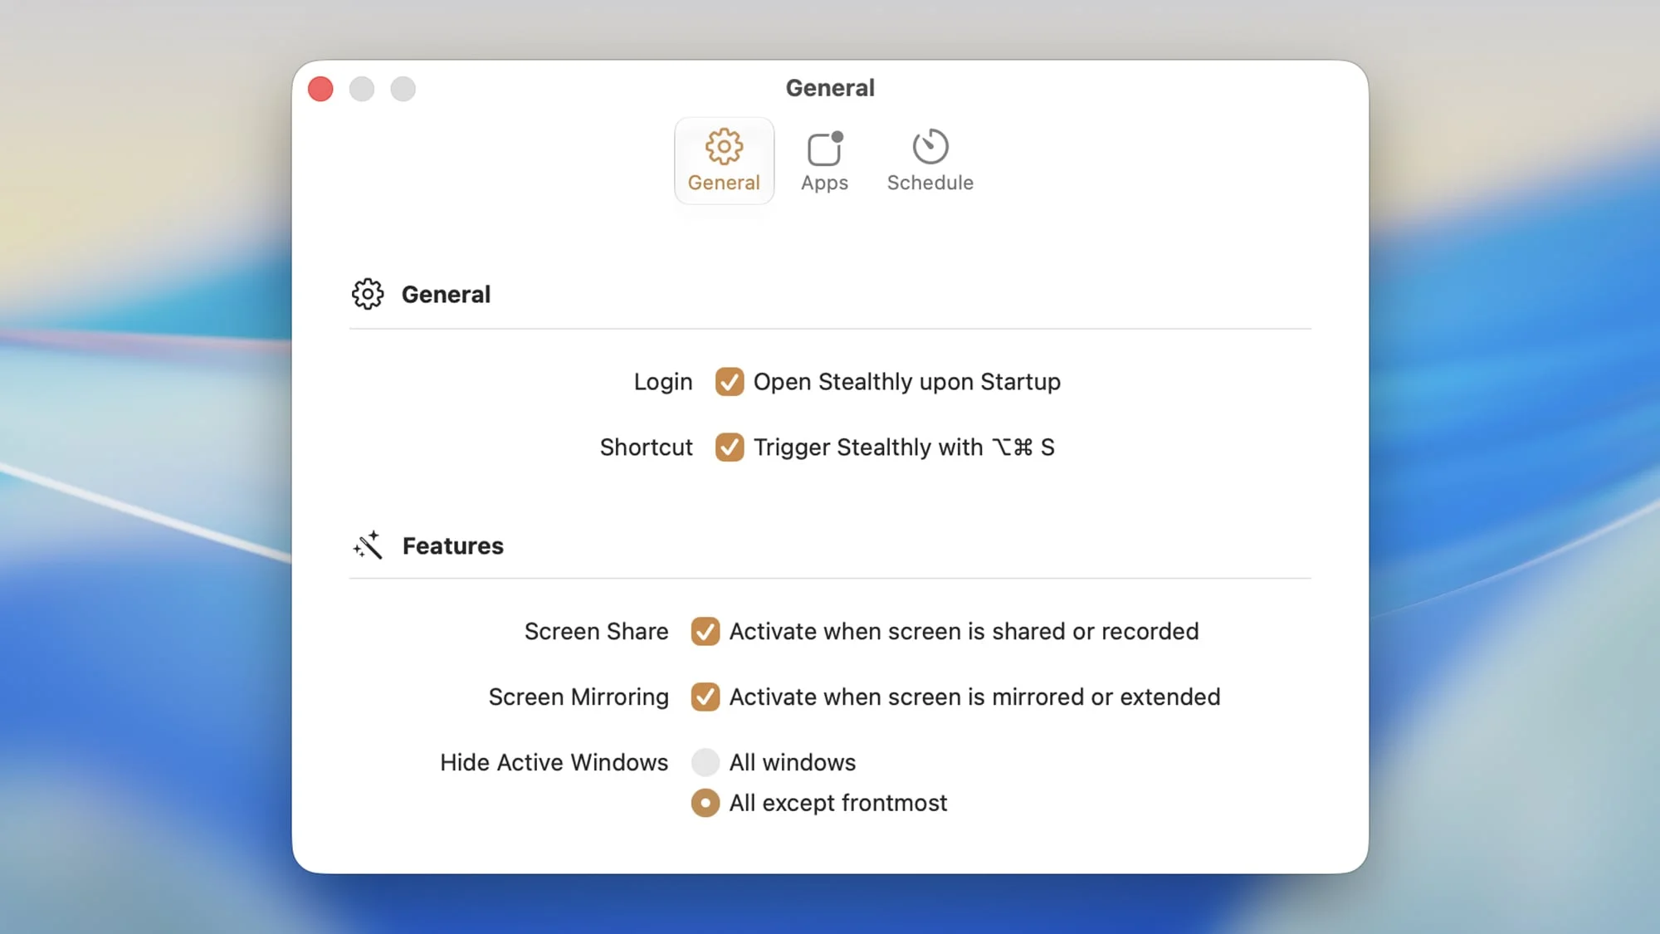
Task: Click the Features magic wand icon
Action: (368, 545)
